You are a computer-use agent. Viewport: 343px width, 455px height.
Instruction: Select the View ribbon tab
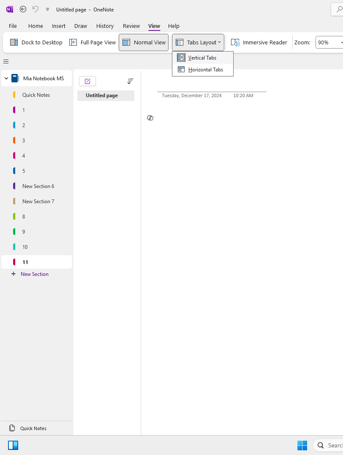tap(154, 26)
